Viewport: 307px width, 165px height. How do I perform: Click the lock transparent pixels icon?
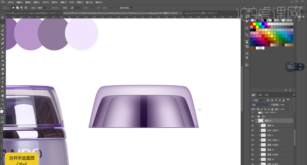coord(258,109)
